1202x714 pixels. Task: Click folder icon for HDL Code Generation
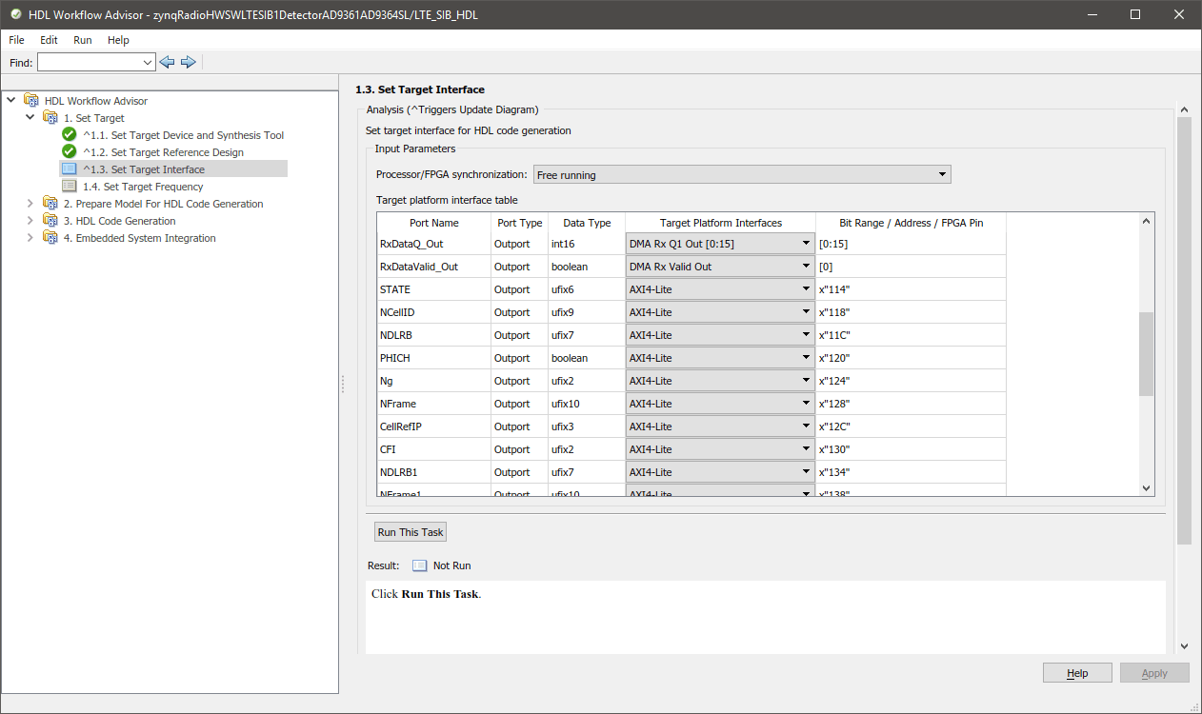50,221
